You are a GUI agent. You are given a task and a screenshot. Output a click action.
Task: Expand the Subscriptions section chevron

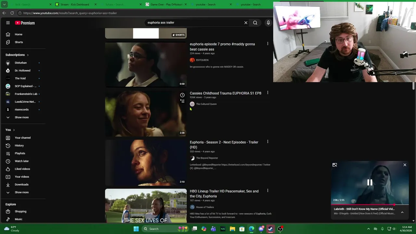coord(28,55)
